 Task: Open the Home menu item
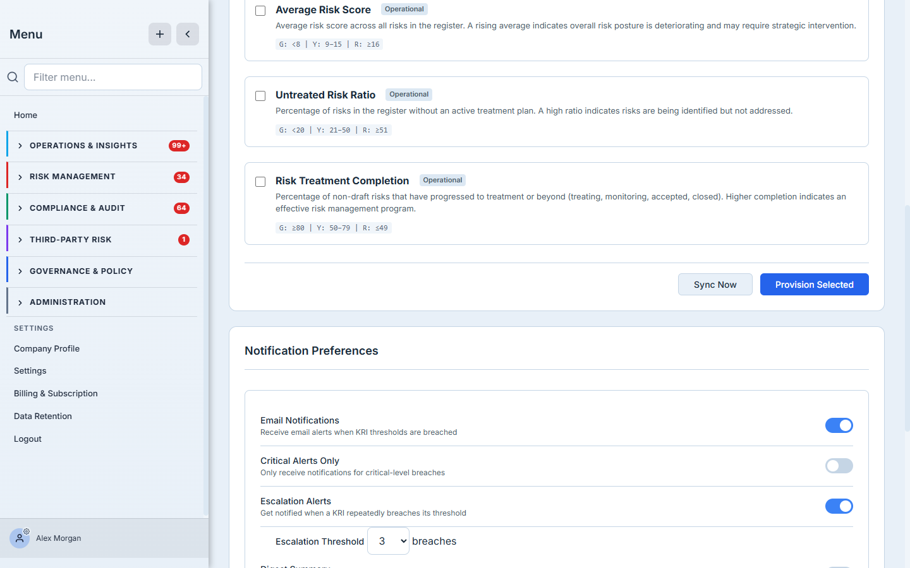coord(25,115)
